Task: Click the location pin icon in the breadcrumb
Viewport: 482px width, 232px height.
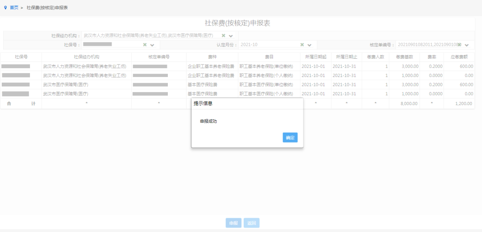Action: [5, 8]
